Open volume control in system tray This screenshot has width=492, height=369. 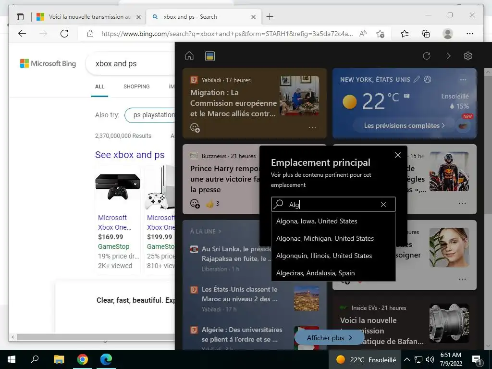pos(430,359)
